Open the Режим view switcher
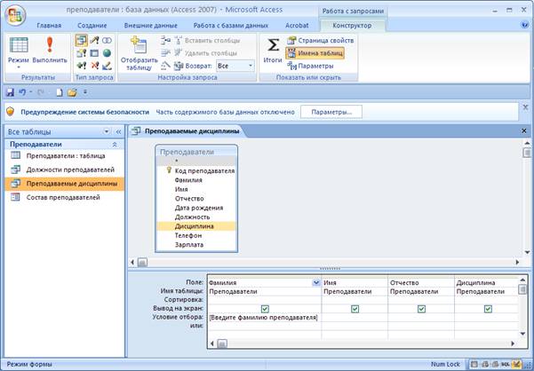The width and height of the screenshot is (534, 371). [18, 51]
